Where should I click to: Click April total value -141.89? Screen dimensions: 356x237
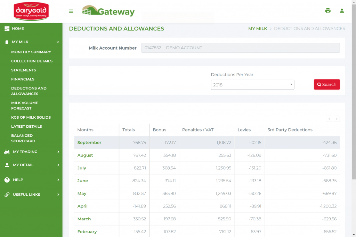click(x=139, y=206)
